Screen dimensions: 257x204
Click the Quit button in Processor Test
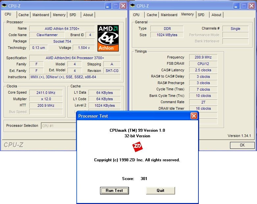pyautogui.click(x=161, y=191)
